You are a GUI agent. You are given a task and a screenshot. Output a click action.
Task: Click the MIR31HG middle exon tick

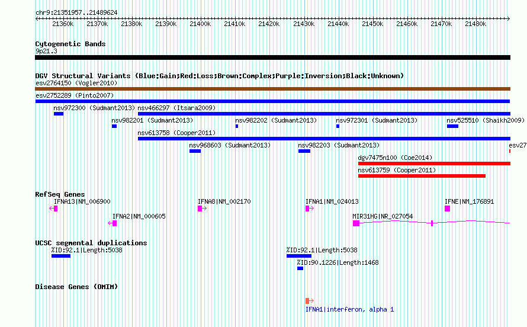point(432,223)
